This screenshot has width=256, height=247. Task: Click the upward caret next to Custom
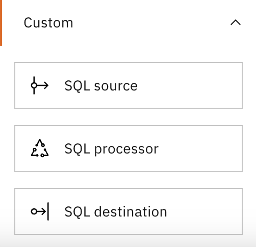236,22
